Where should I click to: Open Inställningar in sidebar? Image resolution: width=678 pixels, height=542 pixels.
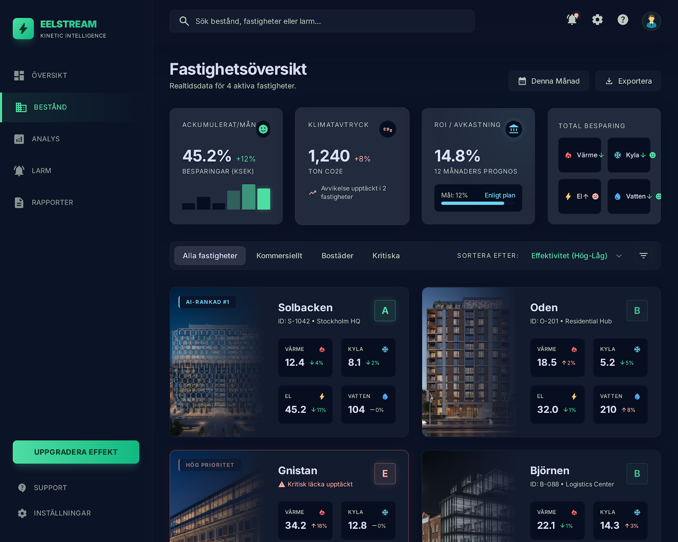[x=76, y=513]
